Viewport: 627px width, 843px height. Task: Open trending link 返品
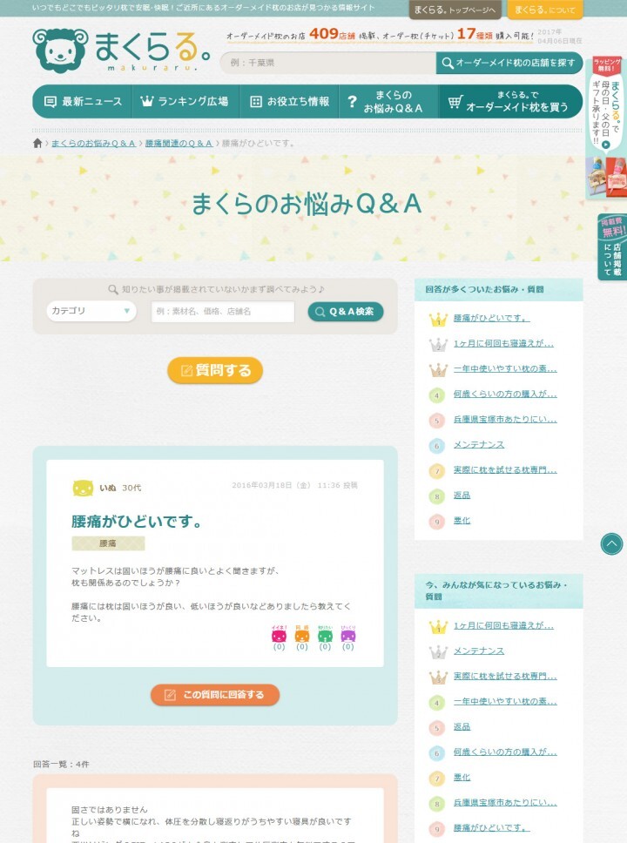click(x=462, y=727)
